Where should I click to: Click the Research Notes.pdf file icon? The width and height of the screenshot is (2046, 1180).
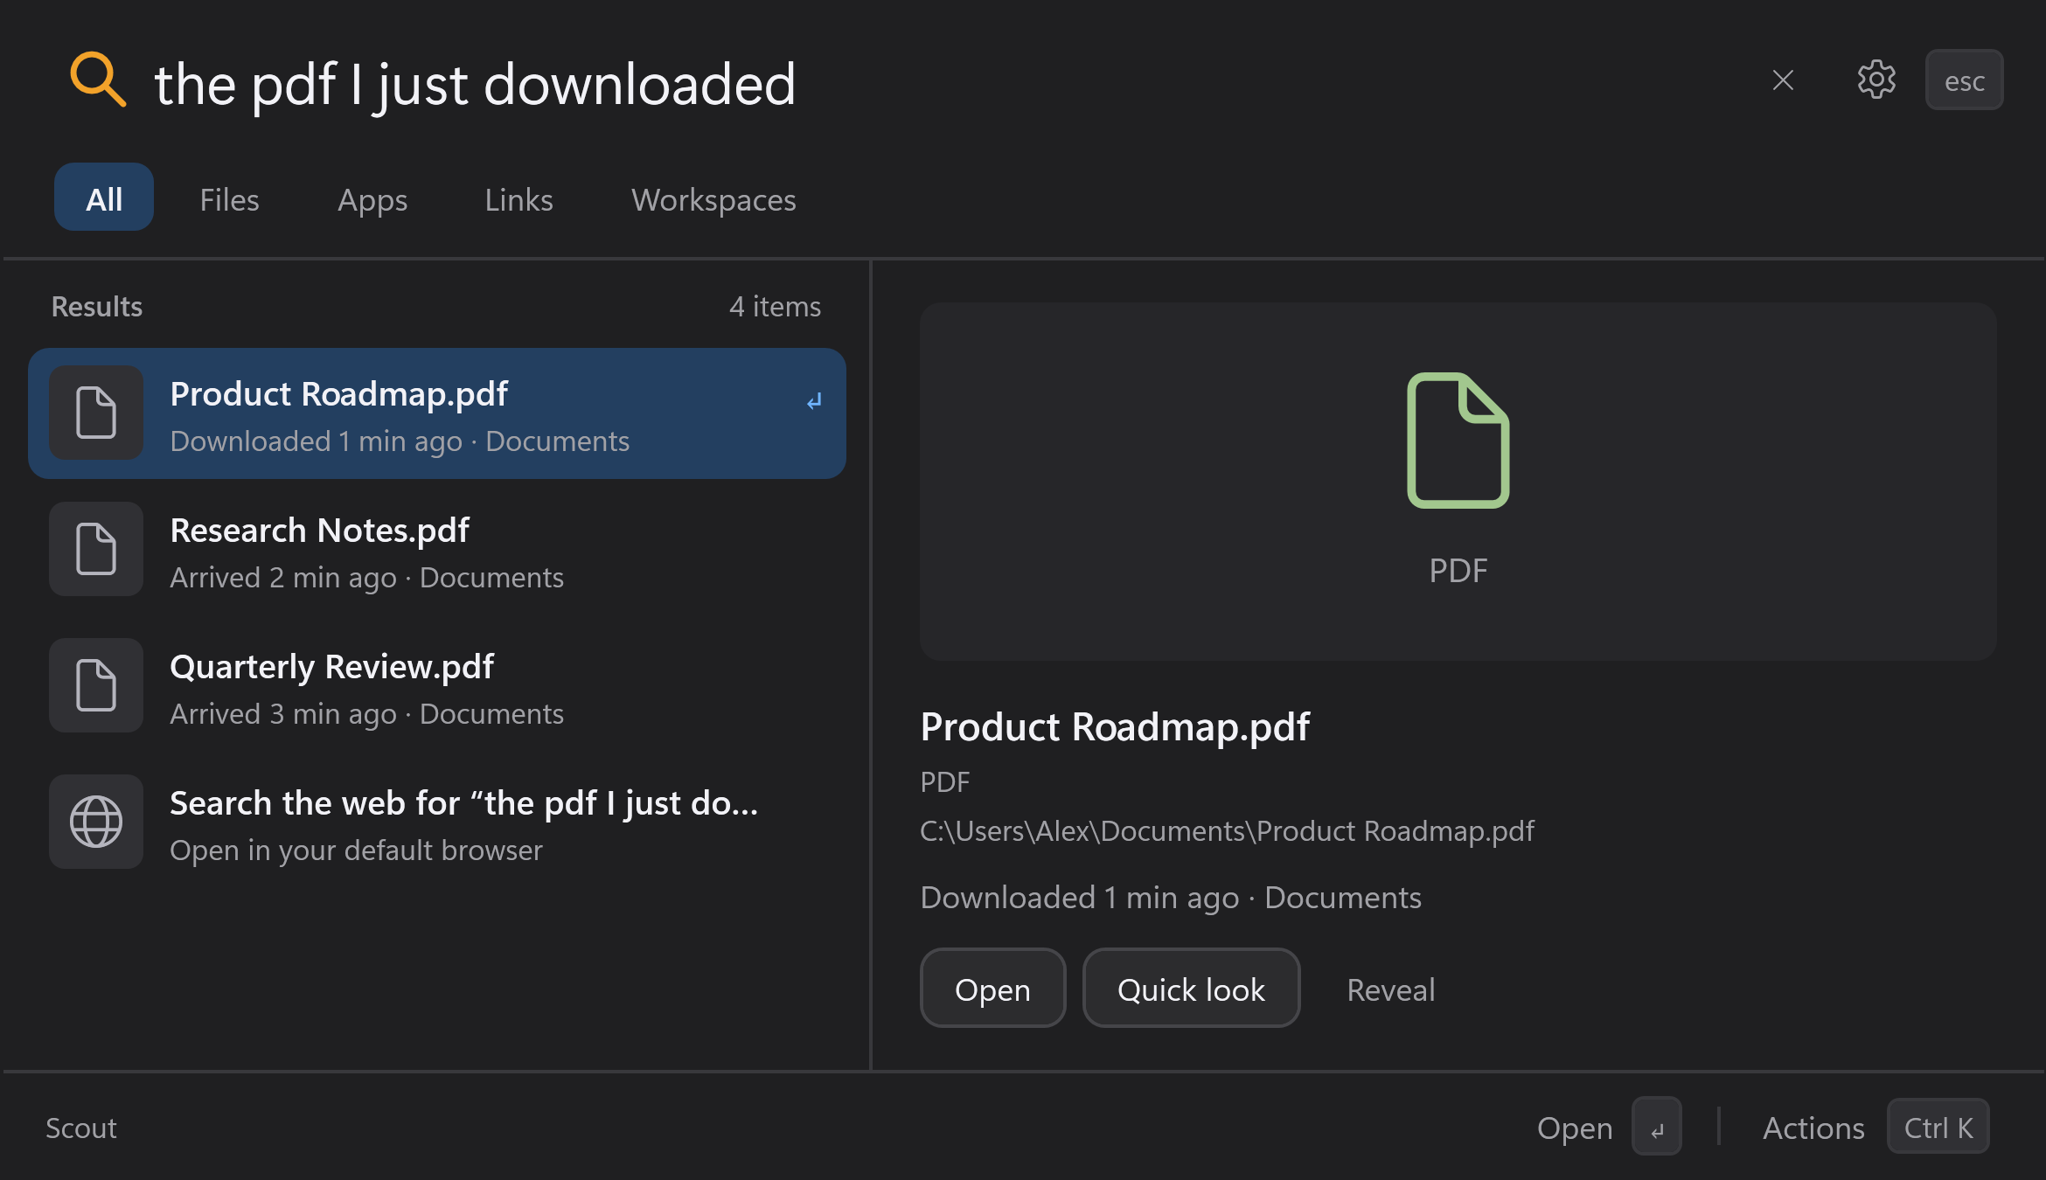[96, 549]
